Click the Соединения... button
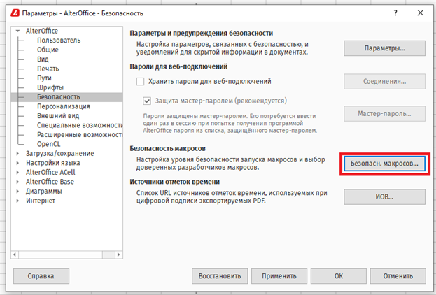Image resolution: width=436 pixels, height=295 pixels. point(384,81)
